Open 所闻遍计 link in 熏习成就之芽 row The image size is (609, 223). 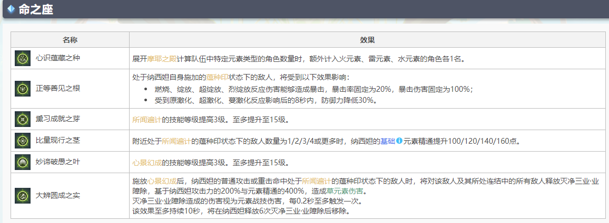147,120
